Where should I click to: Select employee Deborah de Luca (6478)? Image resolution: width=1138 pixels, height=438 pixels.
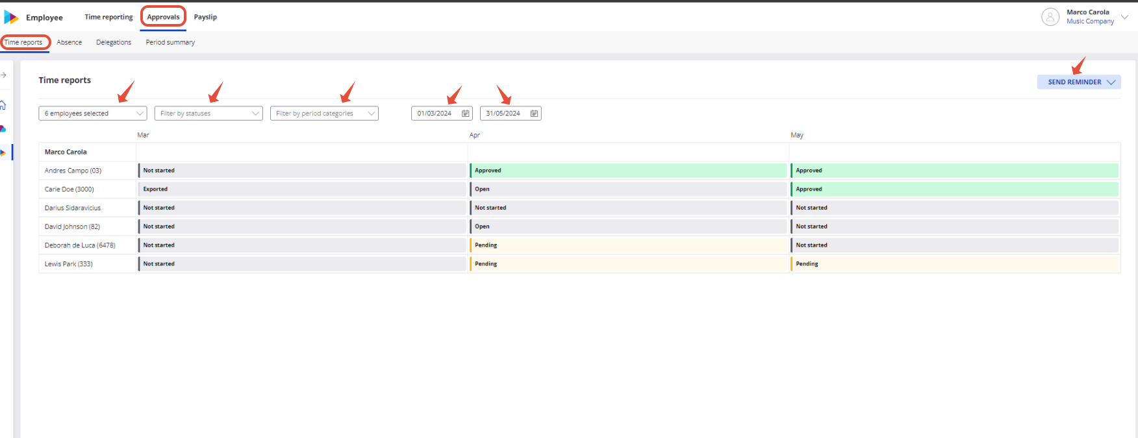click(x=80, y=245)
